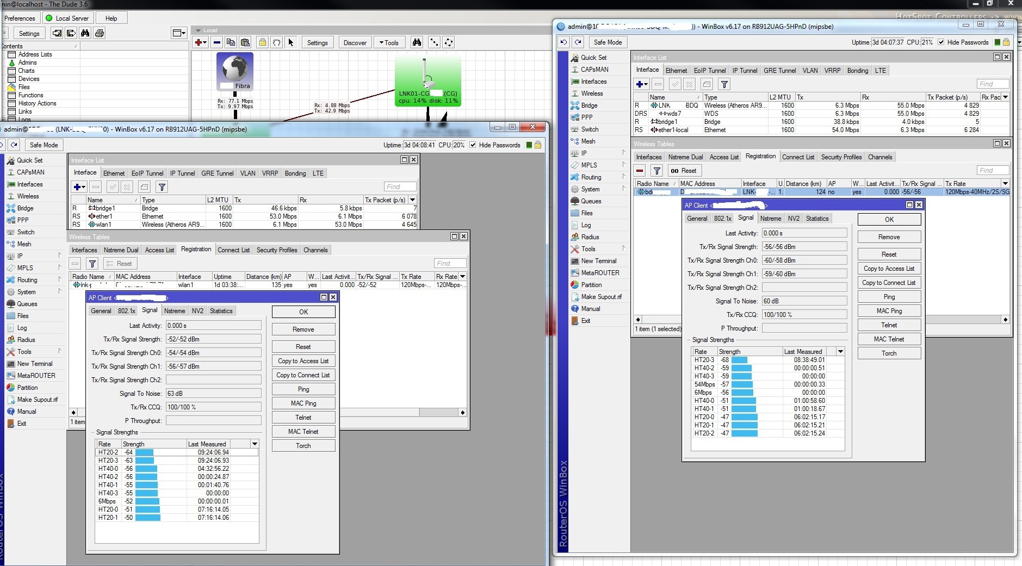
Task: Open Wireless in the CPU 21% WinBox sidebar
Action: [x=592, y=94]
